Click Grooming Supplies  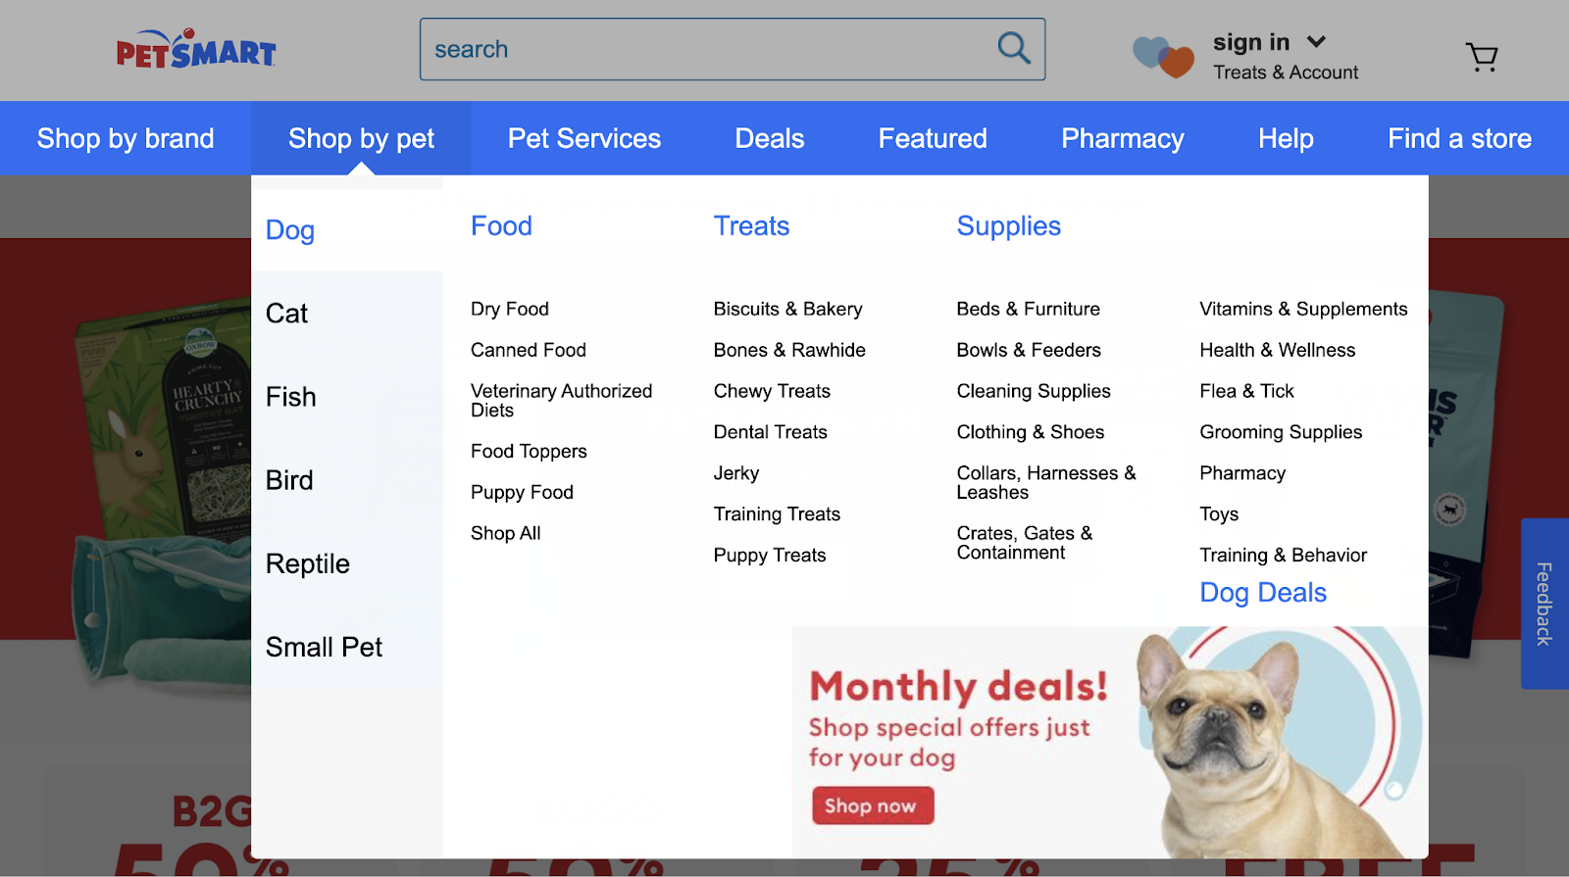1281,431
